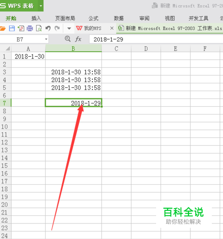Open the 数据 ribbon tab
Screen dimensions: 223x239
[x=119, y=18]
